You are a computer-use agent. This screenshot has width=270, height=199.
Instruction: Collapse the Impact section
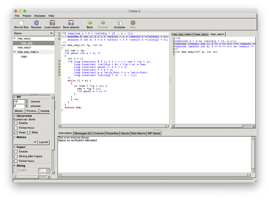point(15,147)
